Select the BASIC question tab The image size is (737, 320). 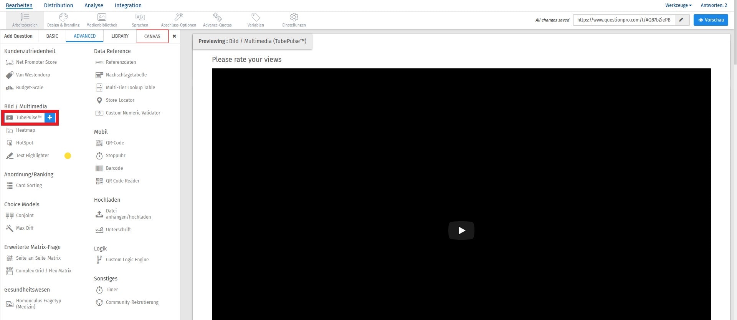(x=52, y=36)
